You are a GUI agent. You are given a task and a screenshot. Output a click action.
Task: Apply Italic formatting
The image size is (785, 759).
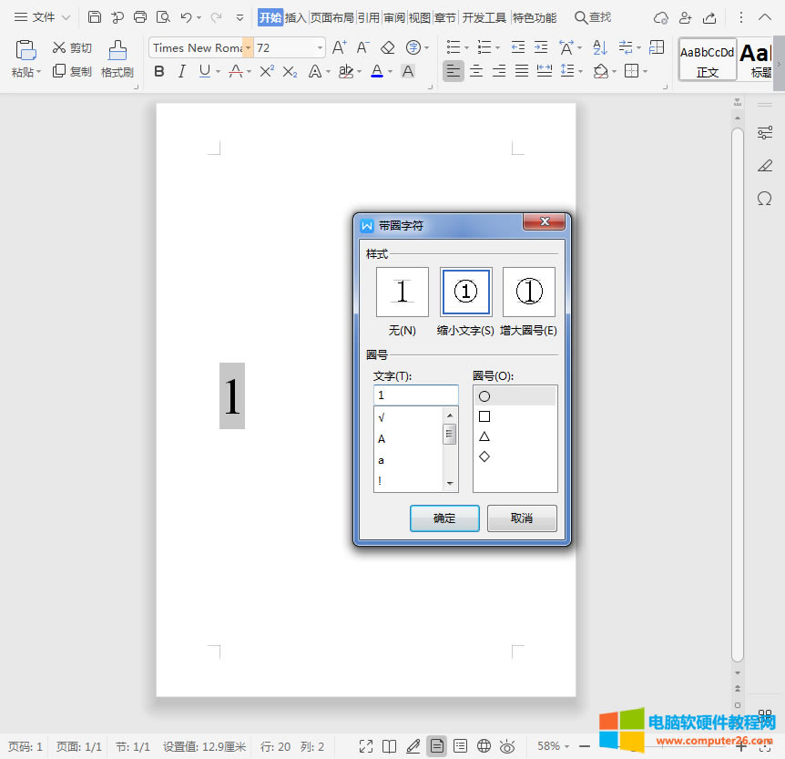(183, 71)
